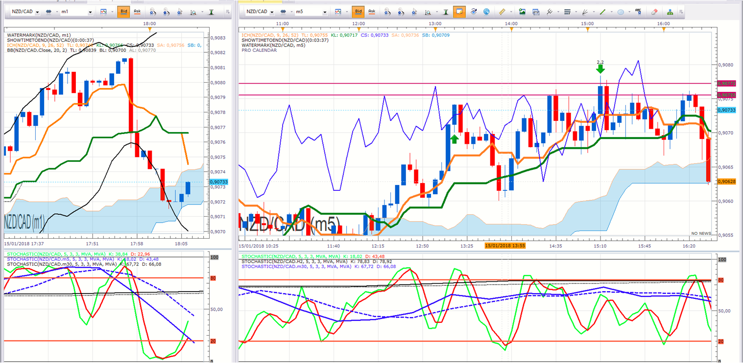Select the horizontal levels drawing tool
The width and height of the screenshot is (743, 363).
567,11
